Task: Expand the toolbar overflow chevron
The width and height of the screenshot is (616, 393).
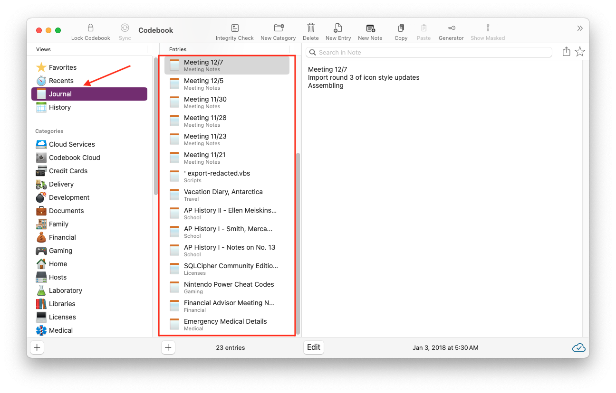Action: 580,28
